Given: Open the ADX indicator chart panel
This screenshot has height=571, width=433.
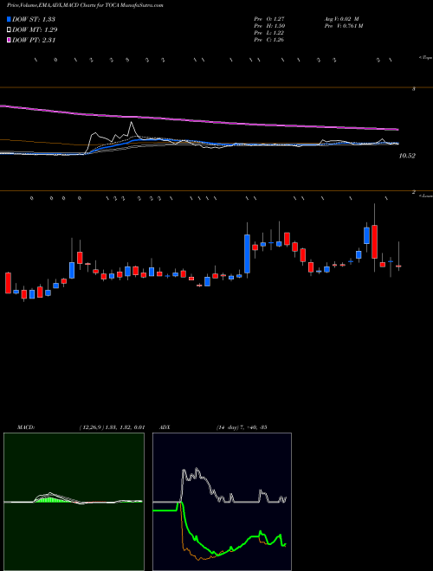Looking at the screenshot, I should pos(222,502).
